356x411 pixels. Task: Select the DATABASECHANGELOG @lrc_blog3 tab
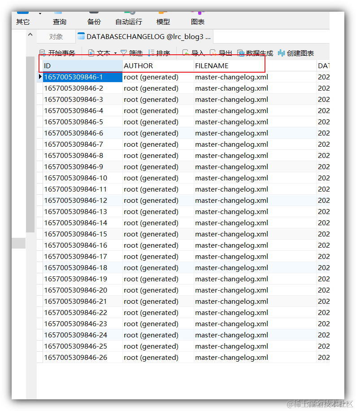145,37
